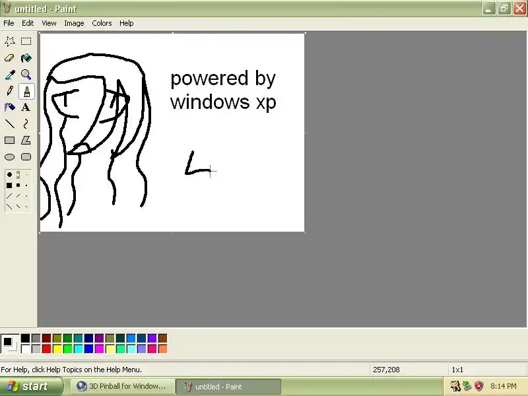
Task: Select the magenta palette color
Action: coord(100,348)
